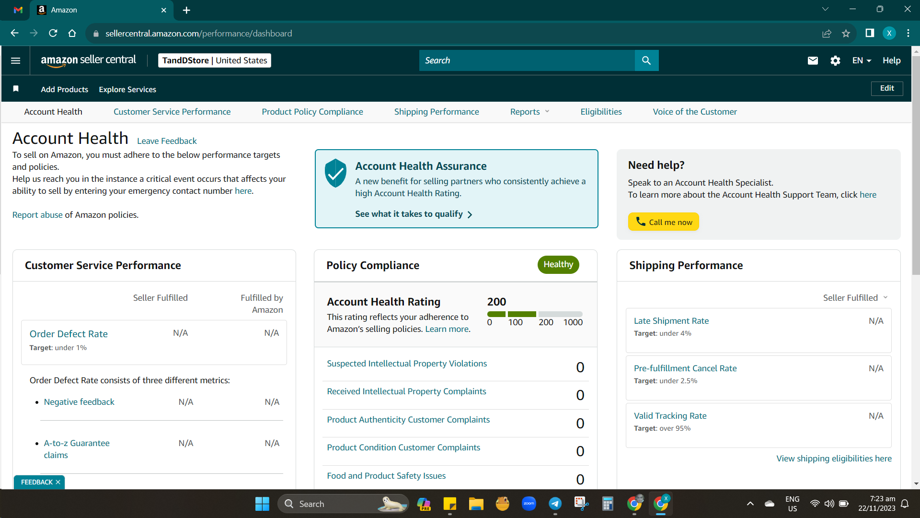
Task: Open the messages envelope icon
Action: [813, 60]
